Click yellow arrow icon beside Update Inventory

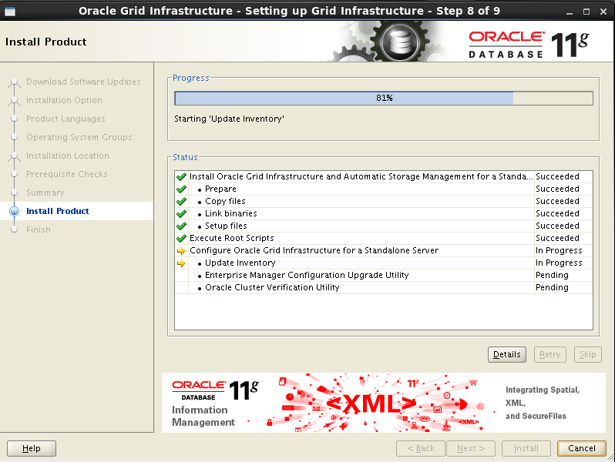tap(181, 263)
